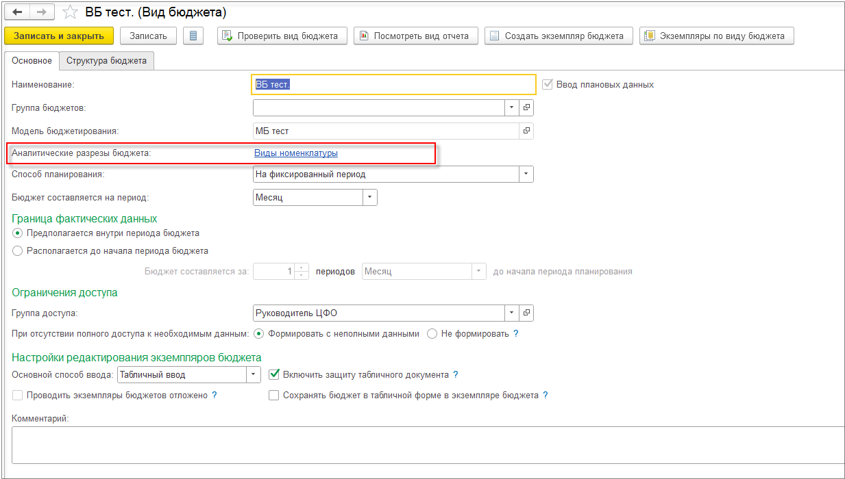
Task: Click the forward navigation arrow
Action: pos(41,12)
